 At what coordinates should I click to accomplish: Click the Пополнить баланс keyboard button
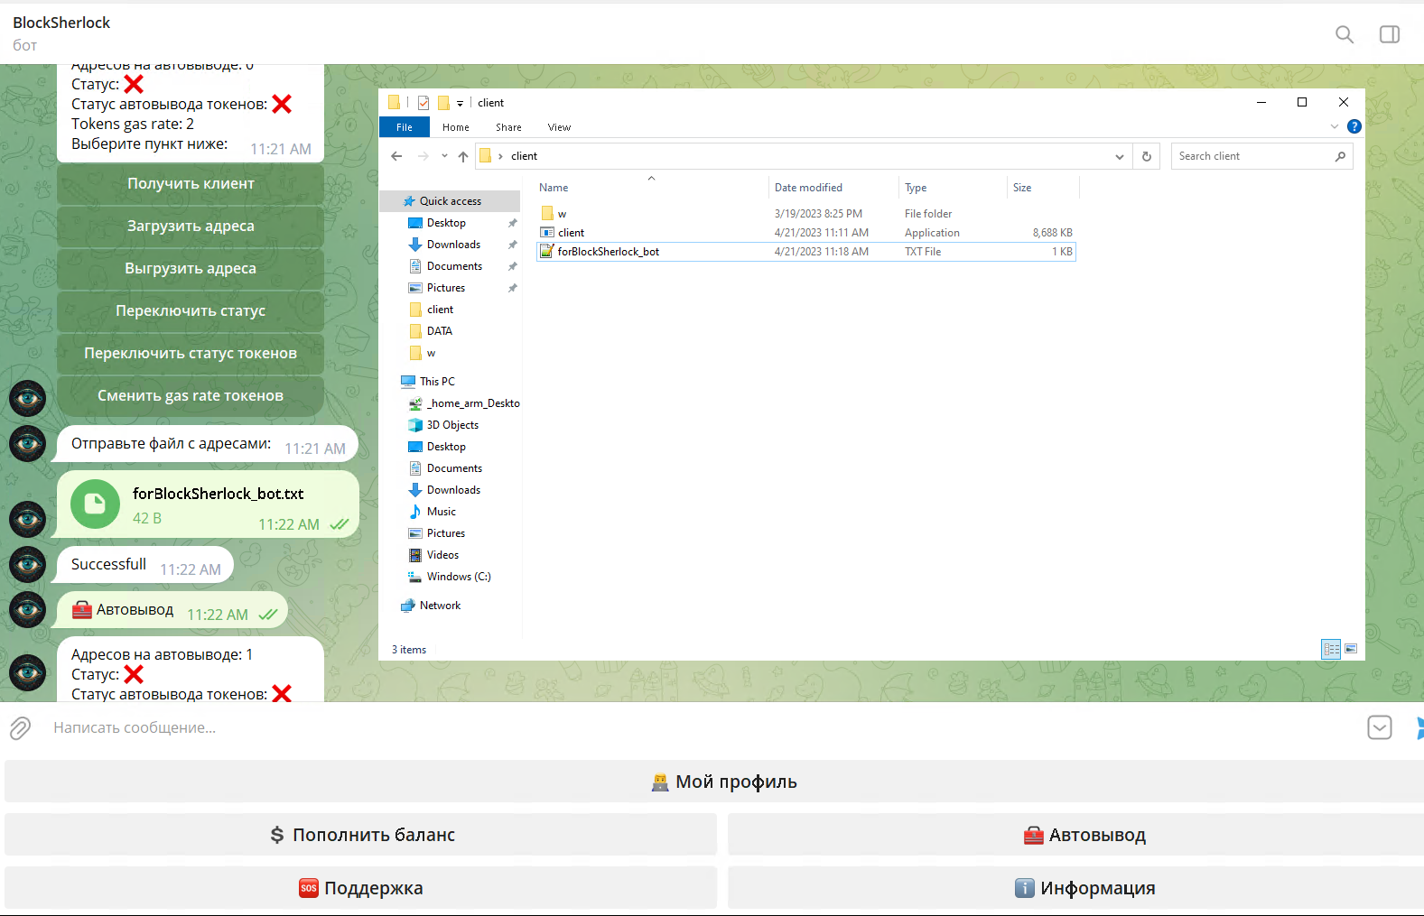coord(360,835)
